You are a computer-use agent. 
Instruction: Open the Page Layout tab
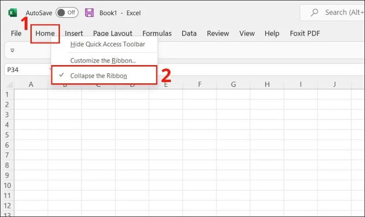tap(113, 33)
